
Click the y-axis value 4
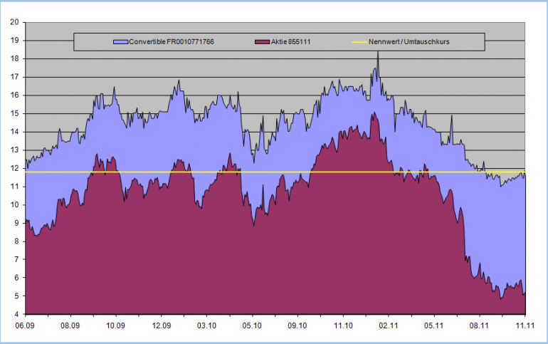coord(16,314)
